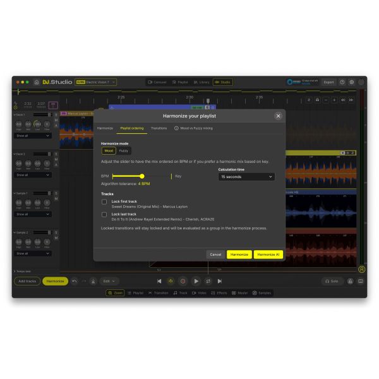Undo the last action
This screenshot has height=379, width=379.
75,281
